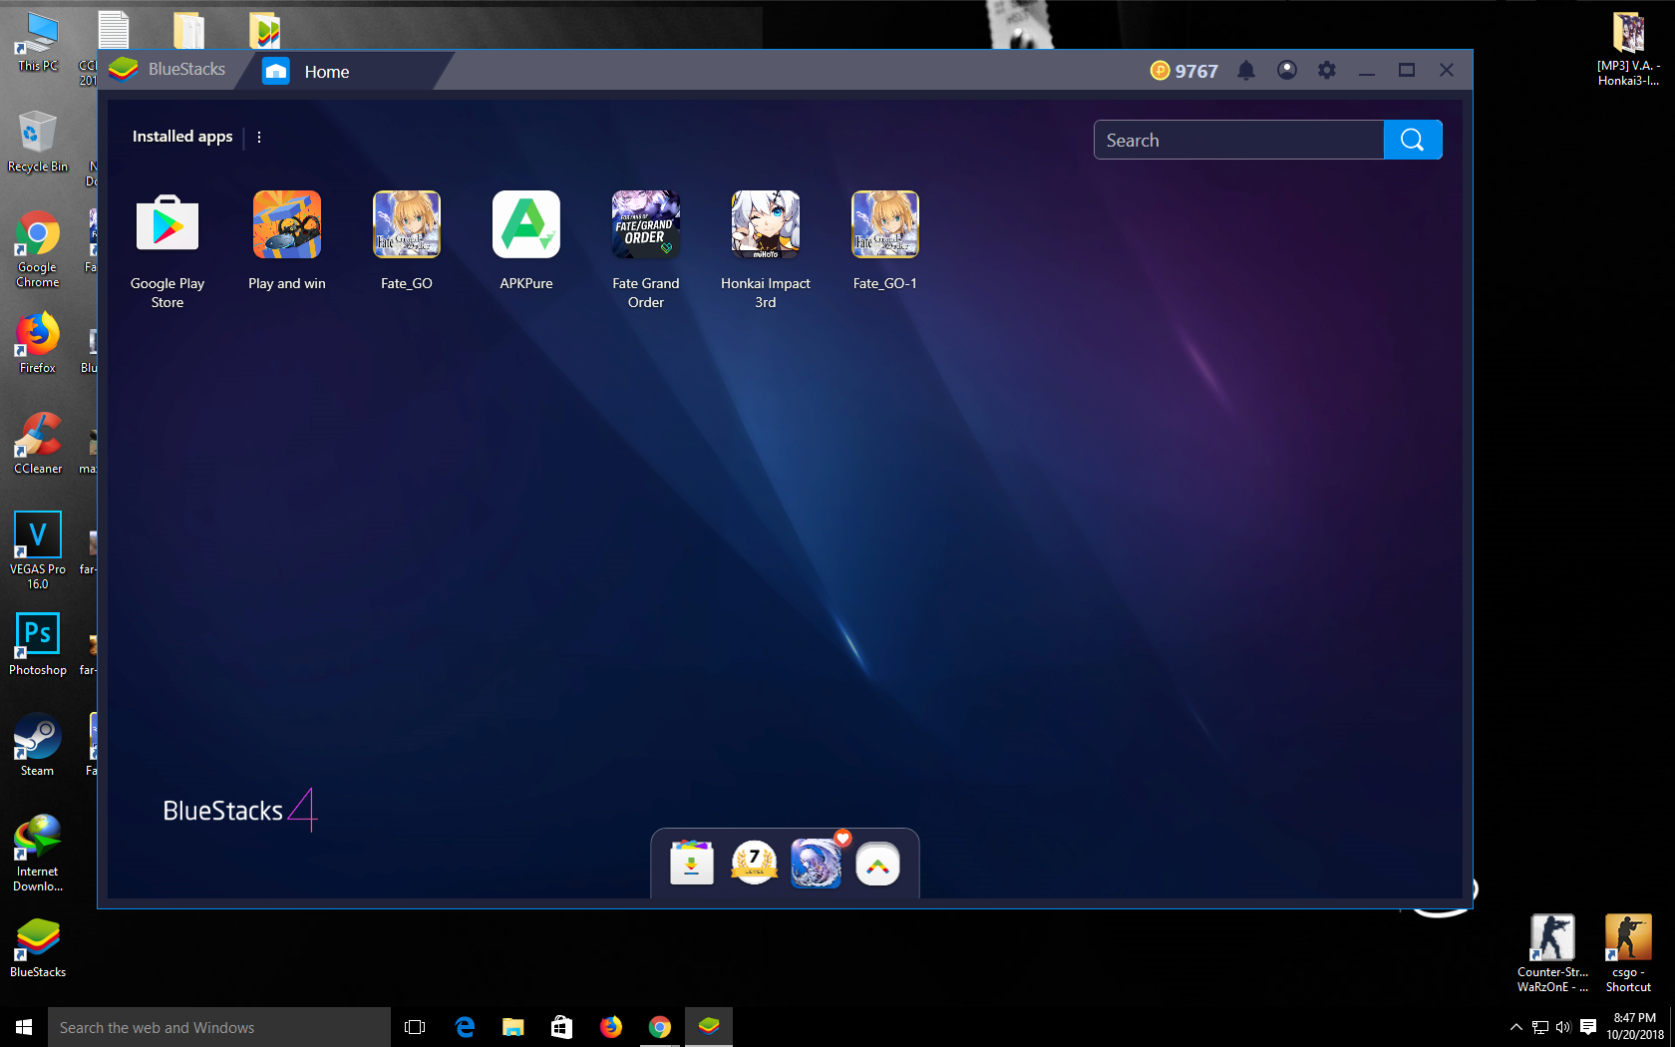Select Steam desktop shortcut
The height and width of the screenshot is (1047, 1675).
[38, 745]
